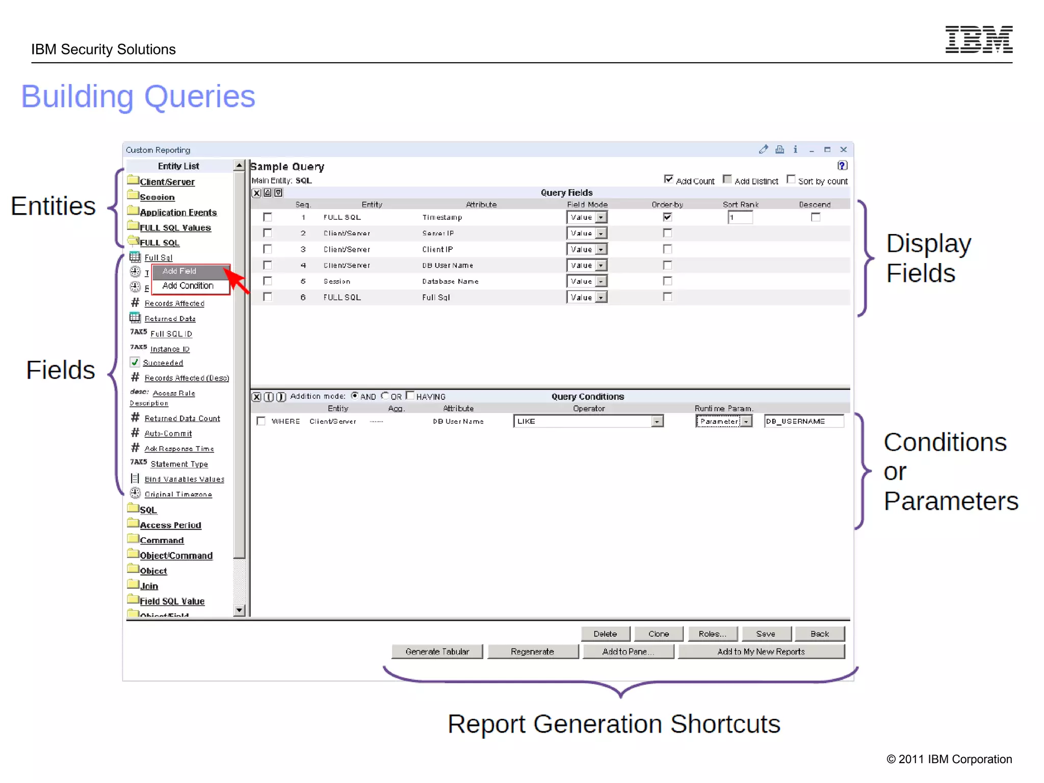Toggle the Add Count checkbox
Screen dimensions: 1044x783
pyautogui.click(x=668, y=179)
